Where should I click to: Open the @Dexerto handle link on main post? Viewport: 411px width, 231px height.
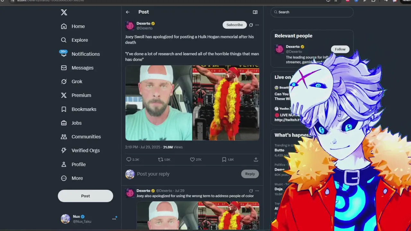click(x=144, y=28)
